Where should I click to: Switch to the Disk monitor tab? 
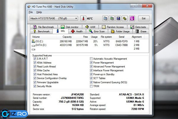[70, 27]
